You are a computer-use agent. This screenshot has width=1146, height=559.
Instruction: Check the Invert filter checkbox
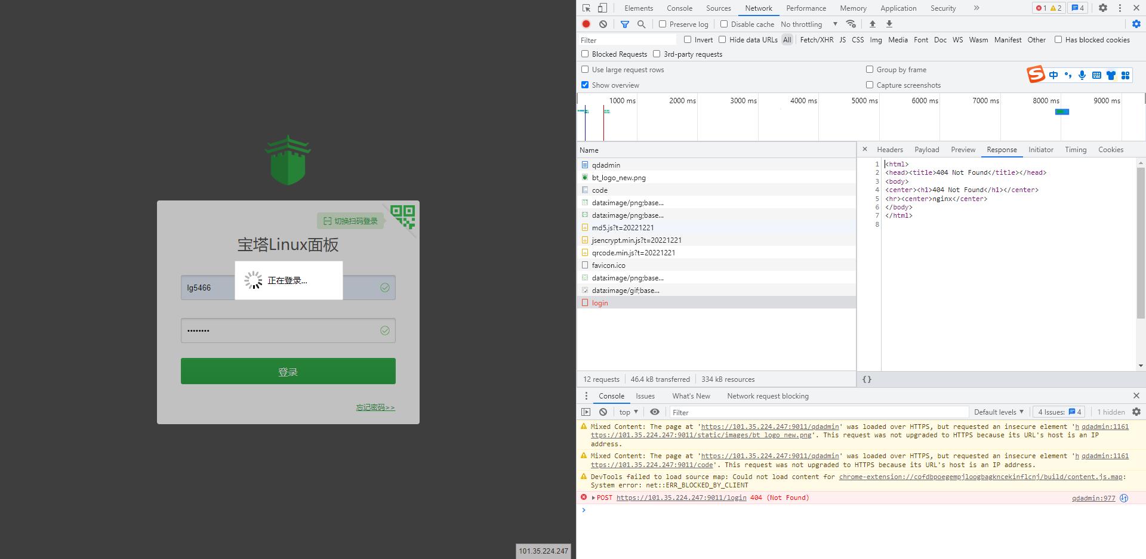[688, 39]
